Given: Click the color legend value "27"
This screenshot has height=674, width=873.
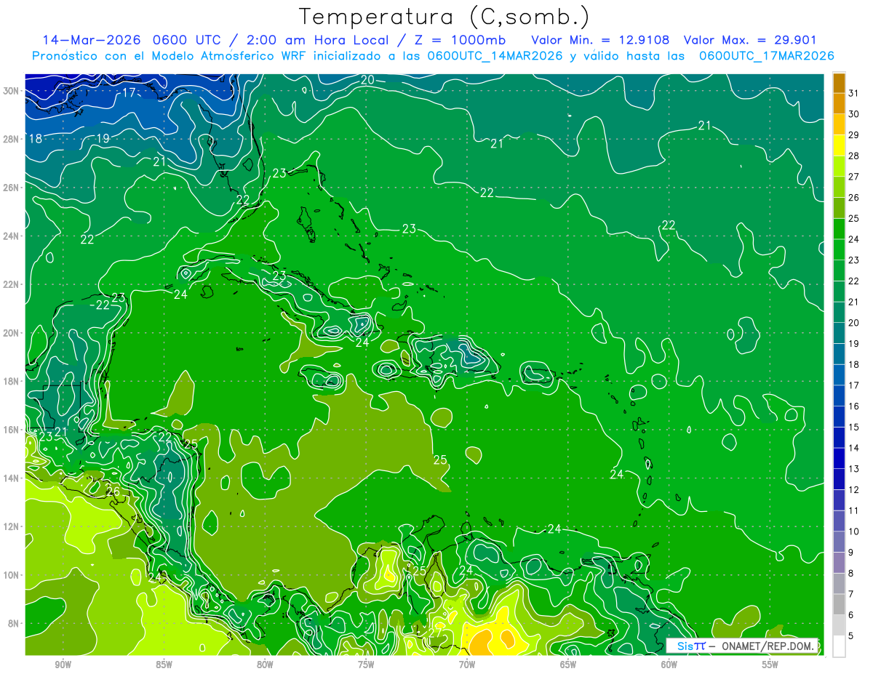Looking at the screenshot, I should (x=854, y=176).
